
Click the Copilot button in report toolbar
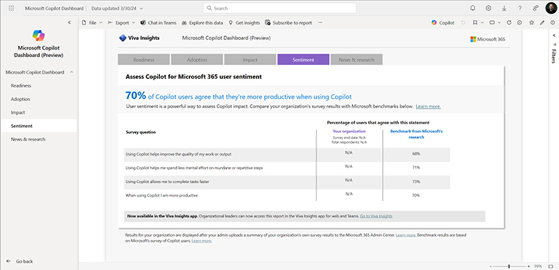[x=443, y=22]
